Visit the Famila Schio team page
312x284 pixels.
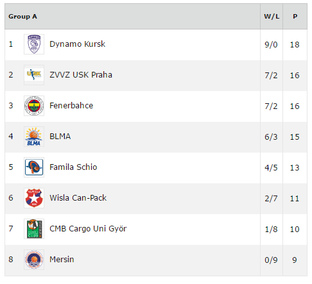(73, 167)
